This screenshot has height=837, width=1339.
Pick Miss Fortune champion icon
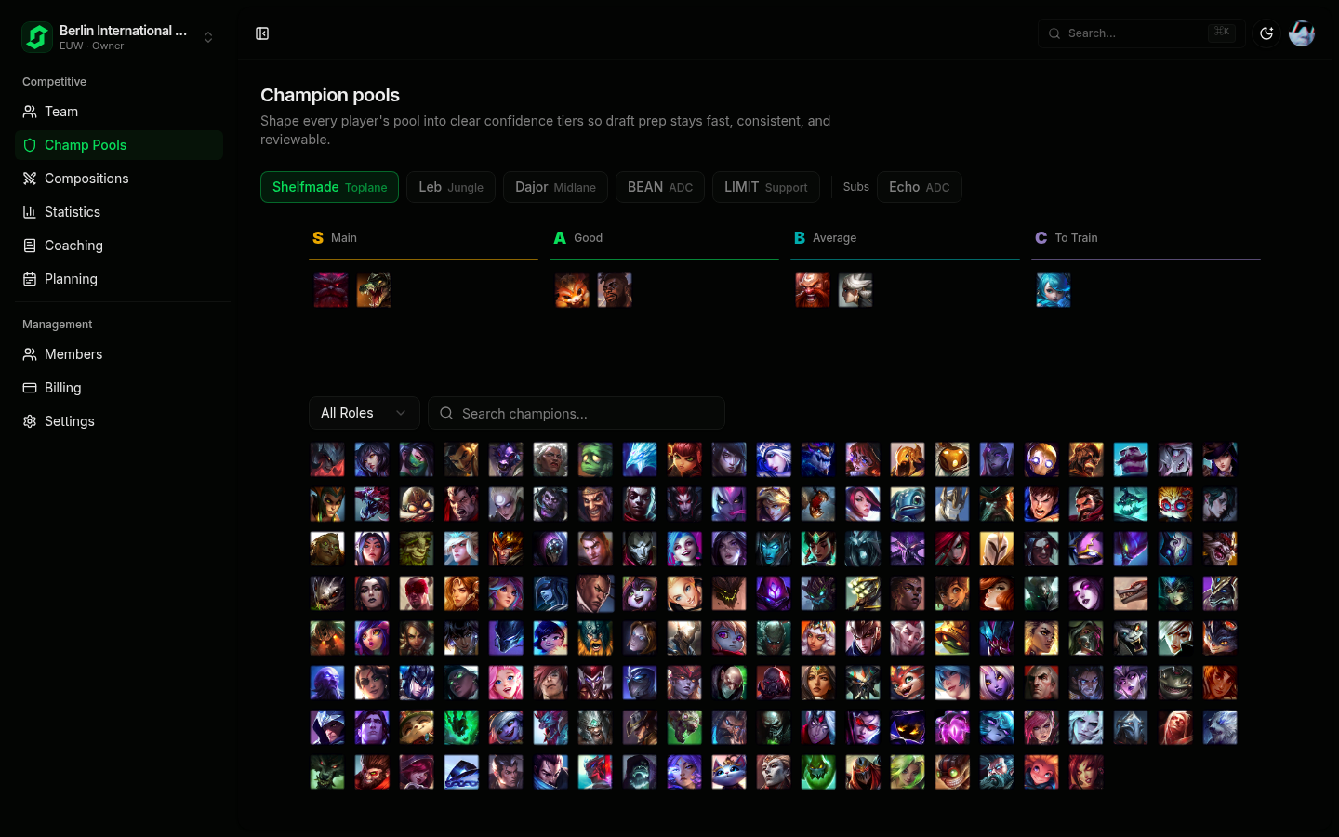pos(997,593)
